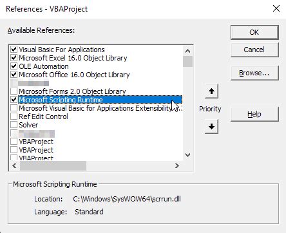The image size is (286, 233).
Task: Uncheck Visual Basic For Applications checkbox
Action: [14, 50]
